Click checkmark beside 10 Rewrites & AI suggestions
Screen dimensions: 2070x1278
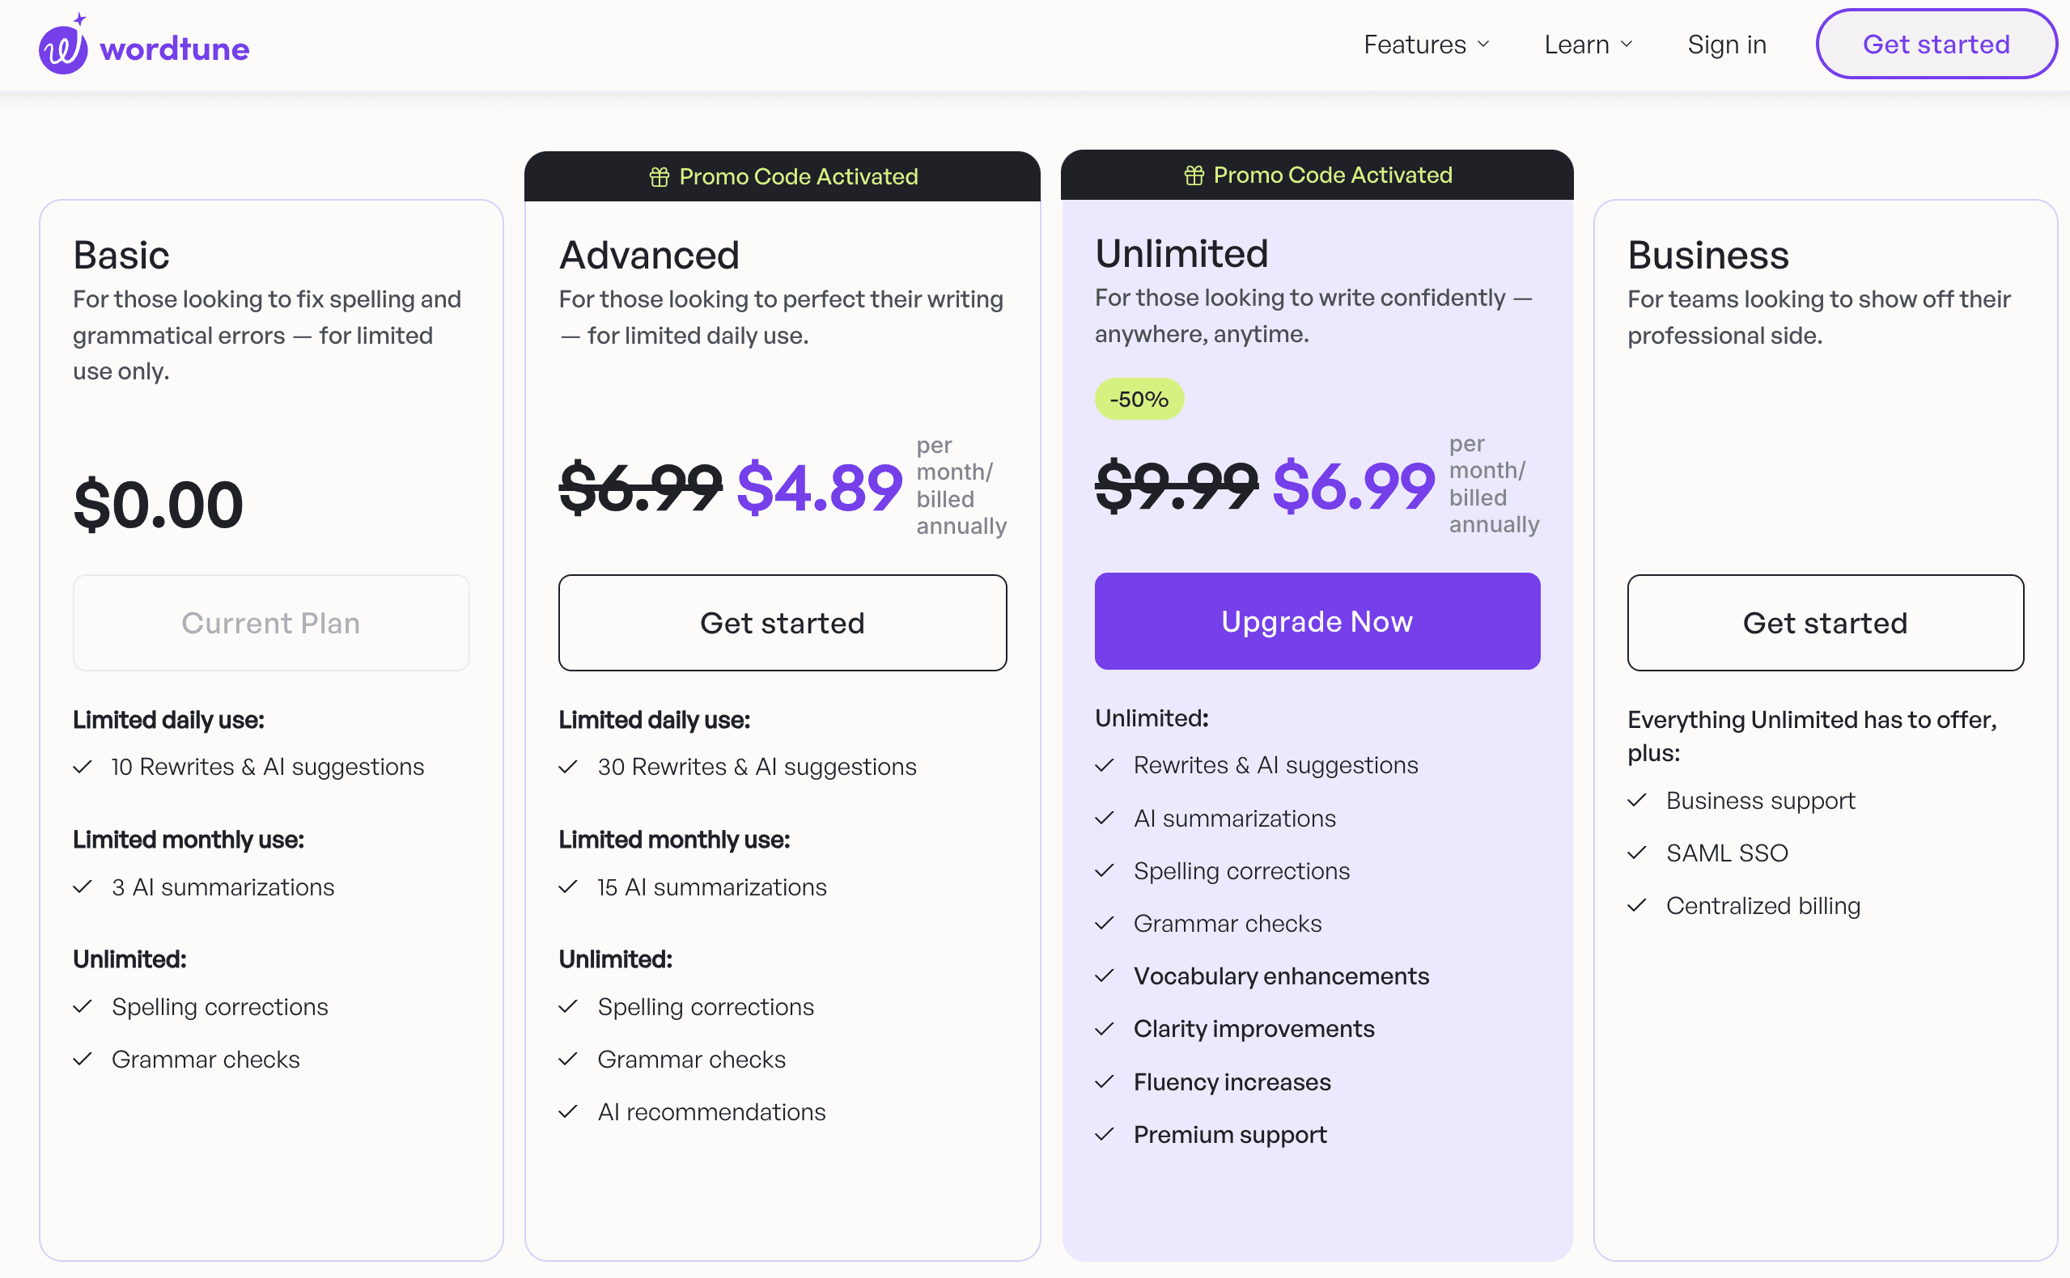click(x=83, y=767)
